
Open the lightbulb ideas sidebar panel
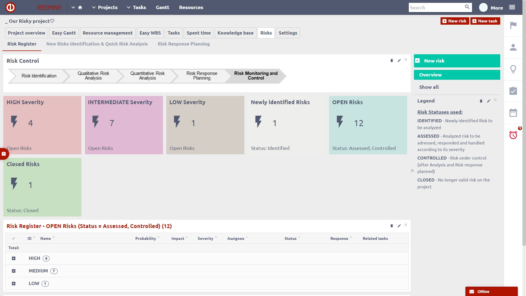click(x=513, y=69)
